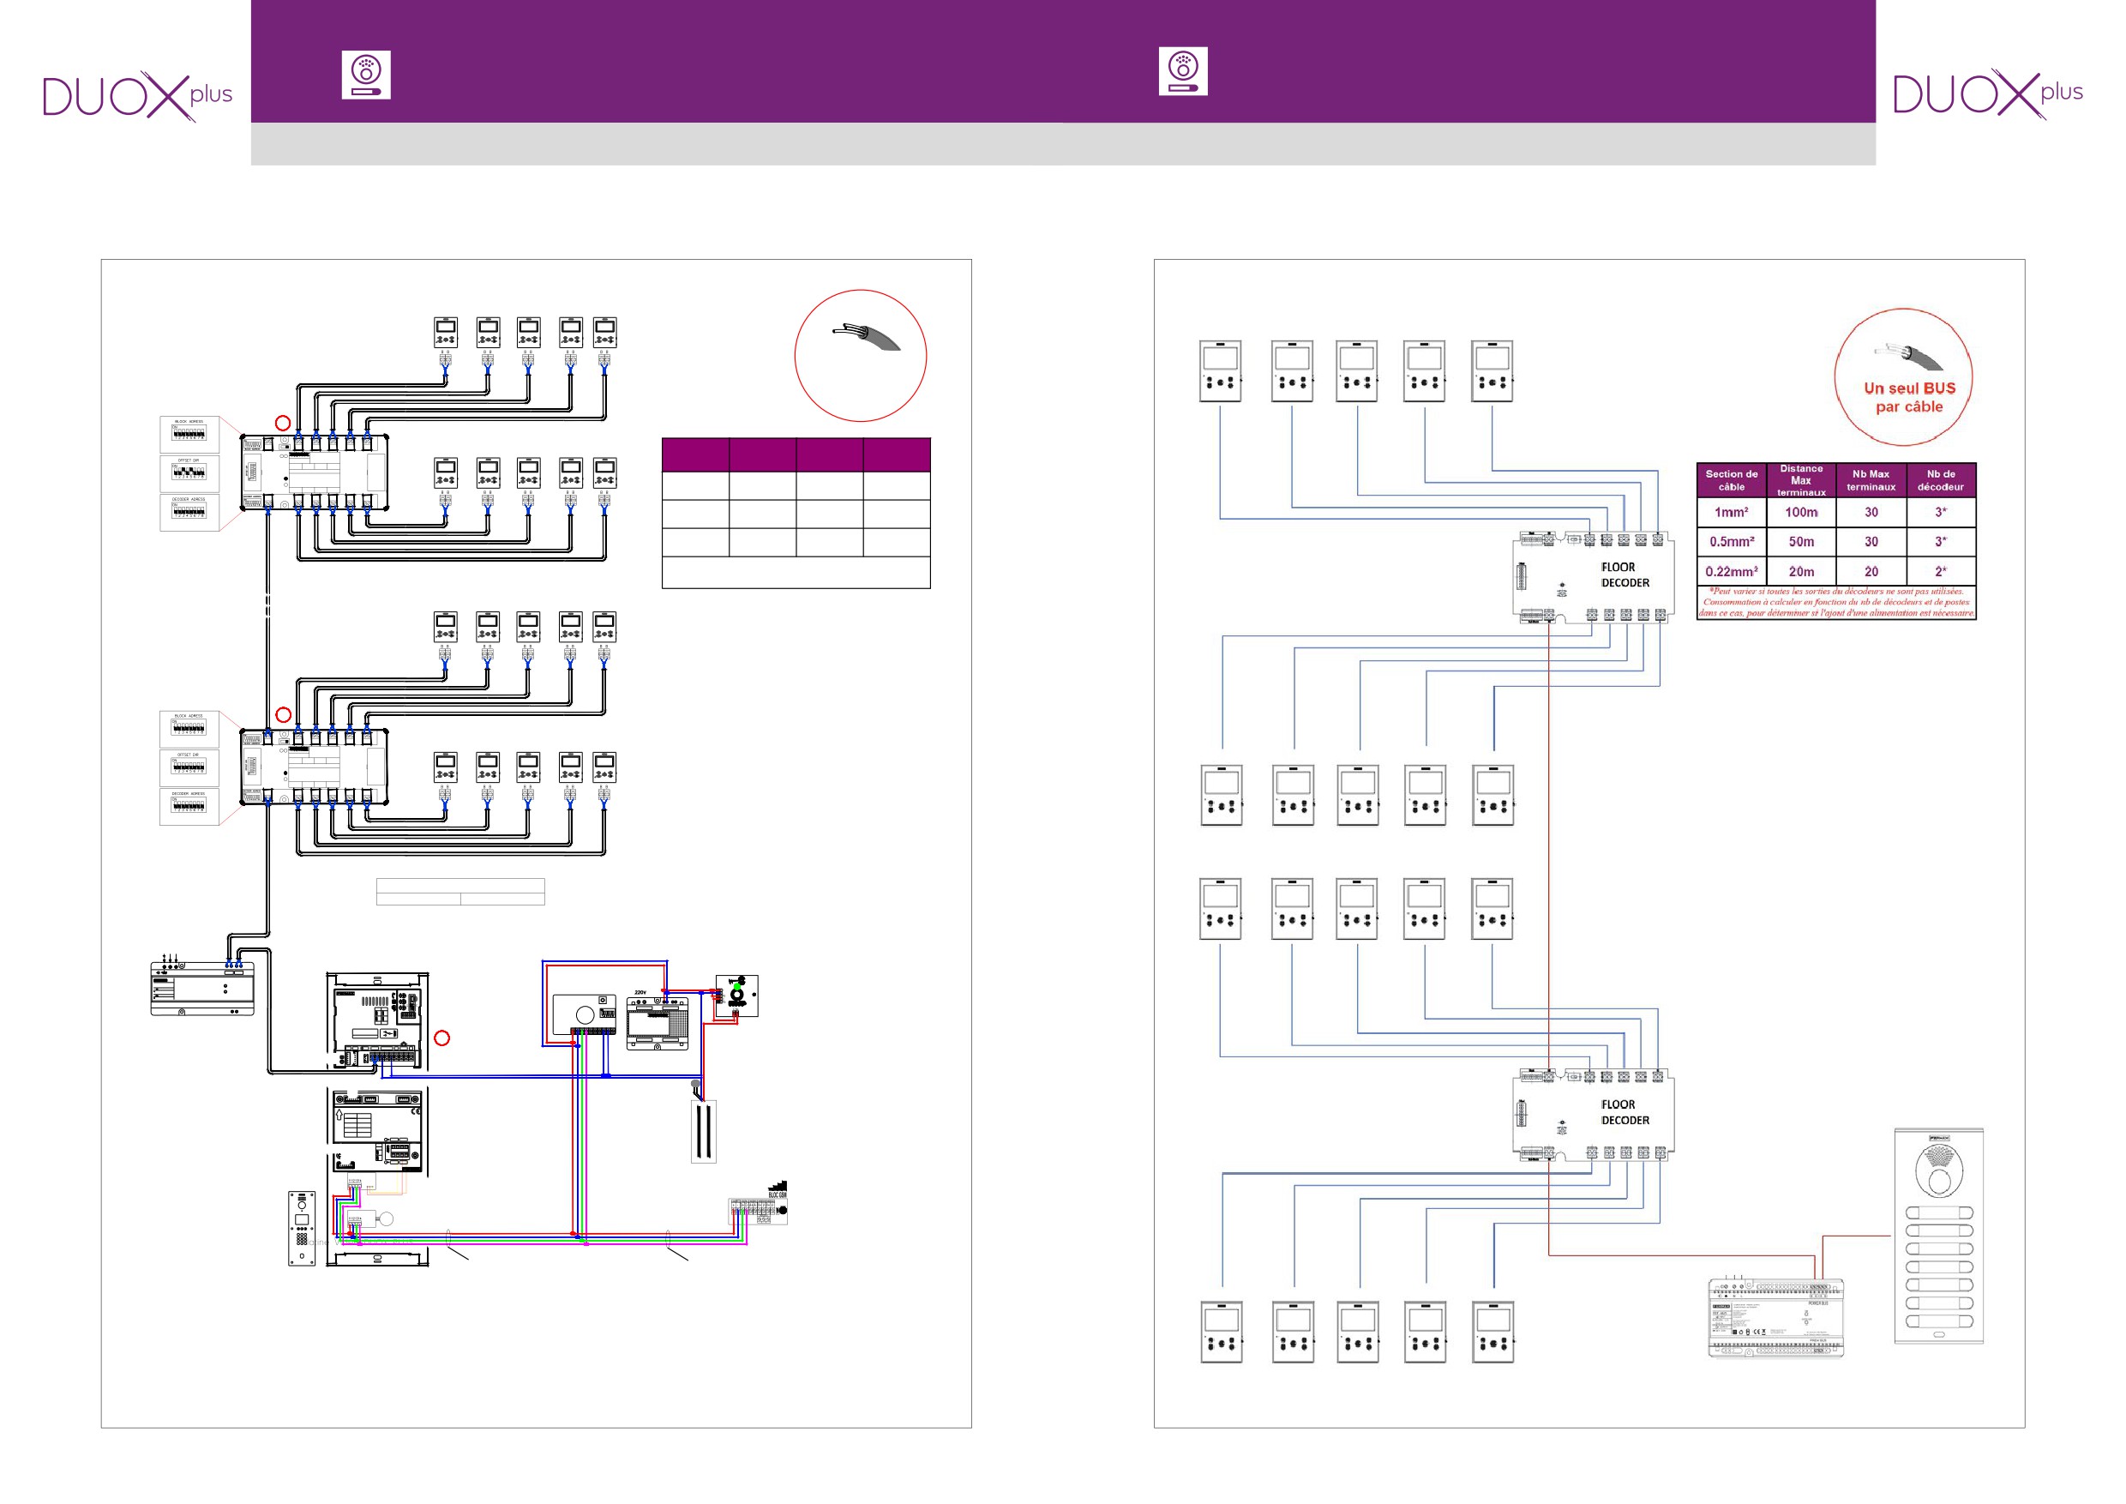Click the purple header banner

coord(1062,61)
